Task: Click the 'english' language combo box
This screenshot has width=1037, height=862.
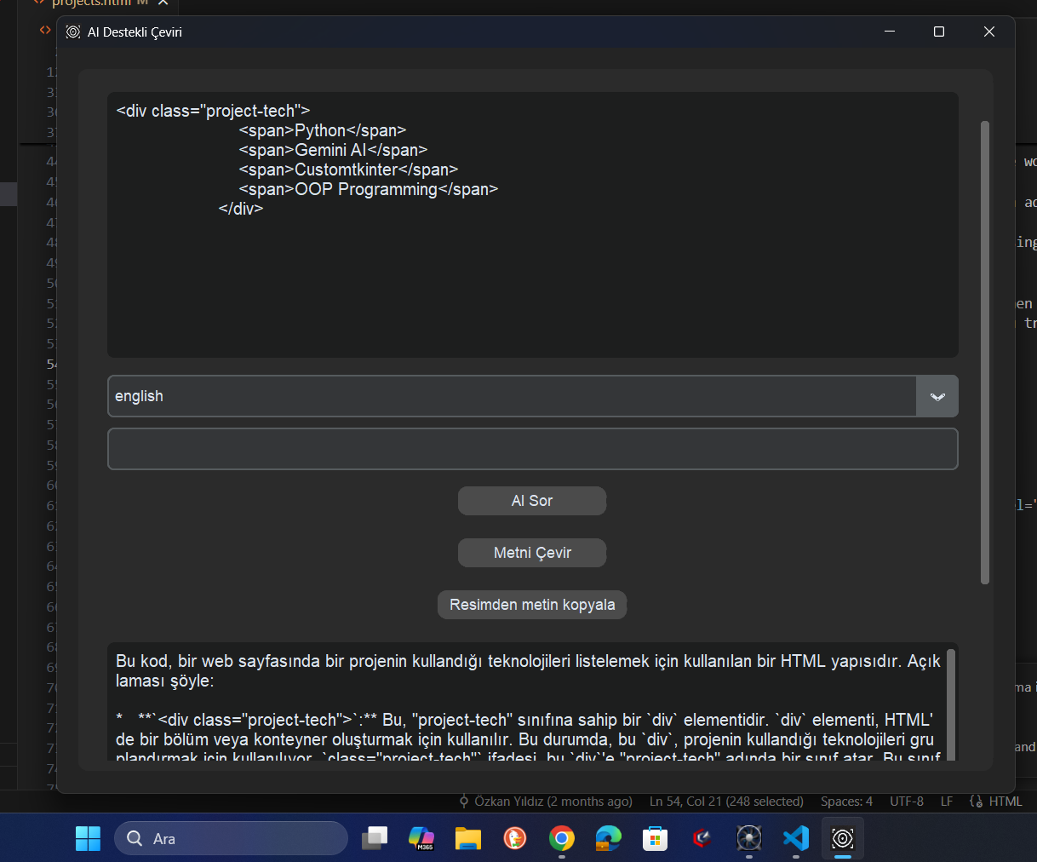Action: tap(511, 397)
